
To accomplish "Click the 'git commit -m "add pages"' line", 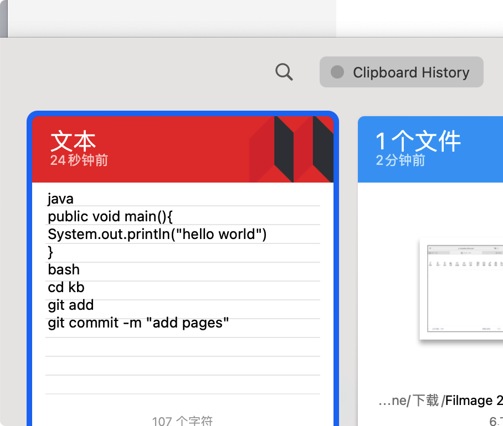I will click(138, 323).
